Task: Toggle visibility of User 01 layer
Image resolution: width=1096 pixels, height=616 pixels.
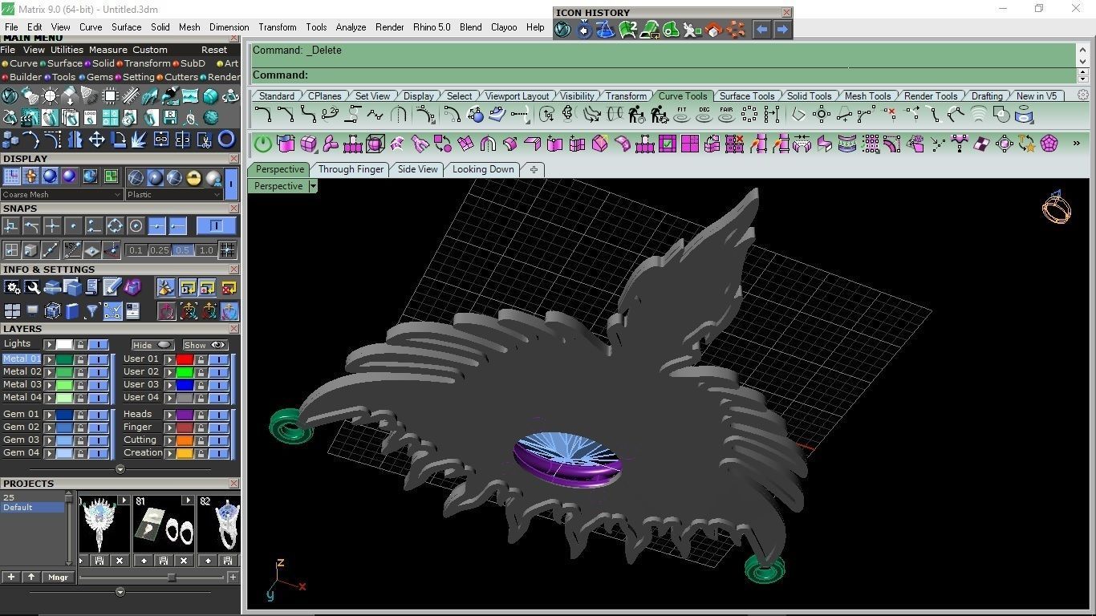Action: coord(218,359)
